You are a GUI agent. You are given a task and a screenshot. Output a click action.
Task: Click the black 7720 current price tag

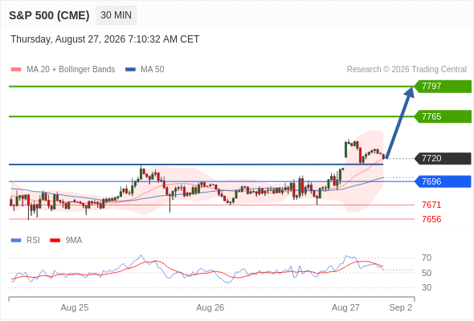point(443,158)
